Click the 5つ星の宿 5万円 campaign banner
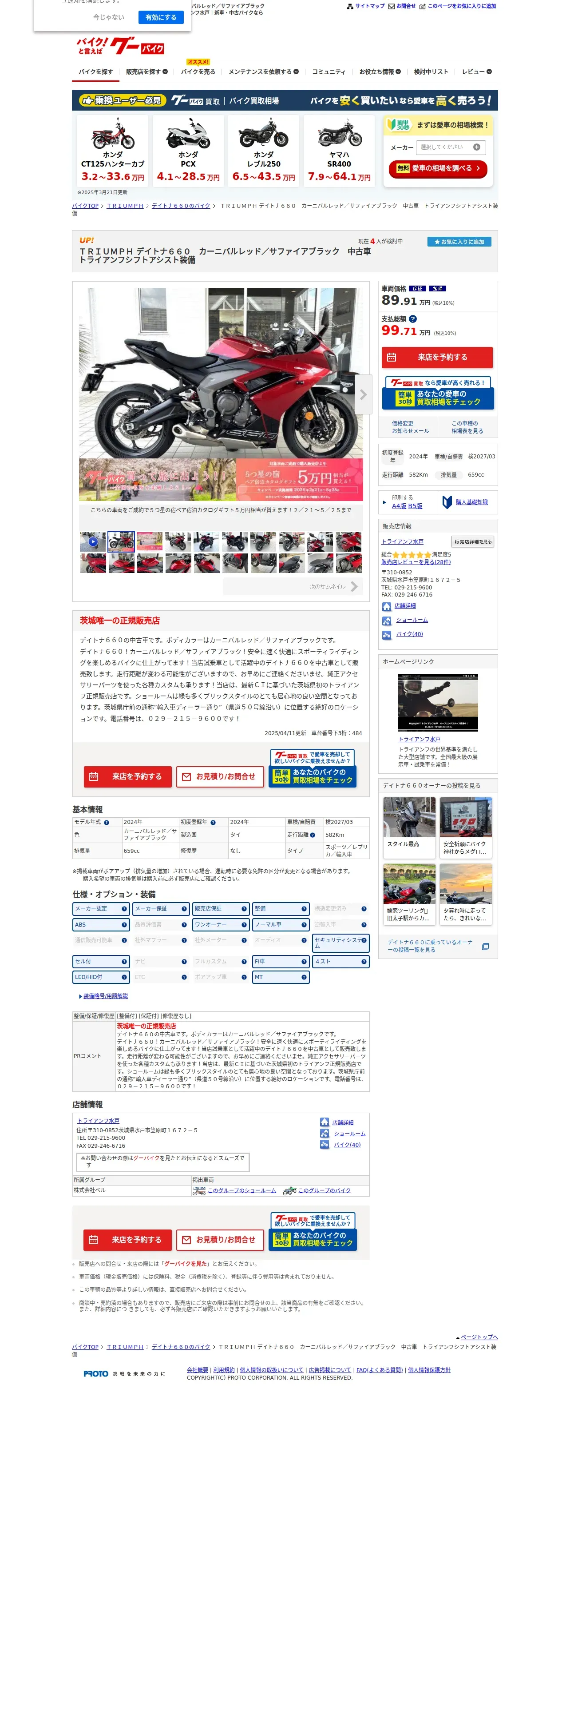 point(221,480)
